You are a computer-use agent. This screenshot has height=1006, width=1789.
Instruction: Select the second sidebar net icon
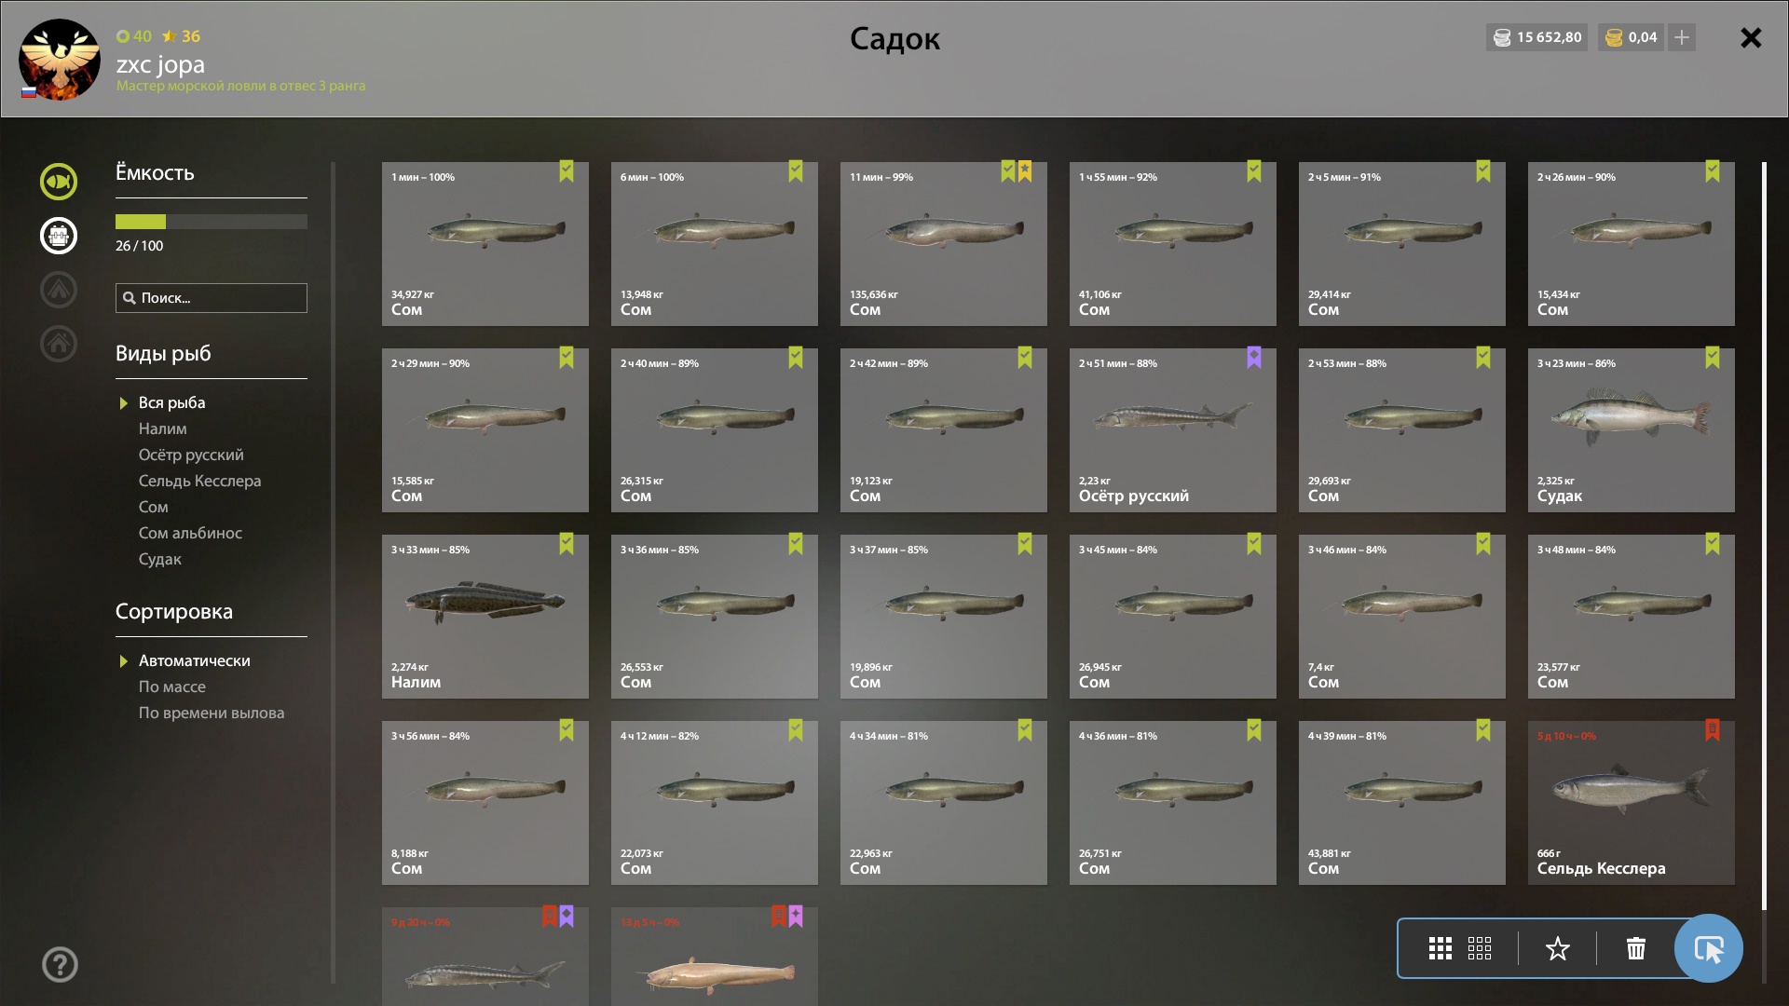[58, 236]
